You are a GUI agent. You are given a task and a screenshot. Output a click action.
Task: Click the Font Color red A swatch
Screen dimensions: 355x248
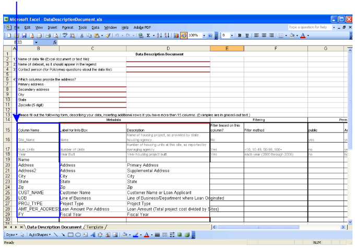point(303,36)
